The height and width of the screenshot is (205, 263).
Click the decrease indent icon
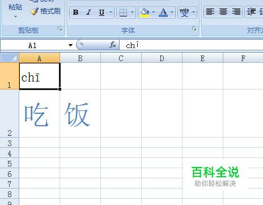[x=252, y=12]
